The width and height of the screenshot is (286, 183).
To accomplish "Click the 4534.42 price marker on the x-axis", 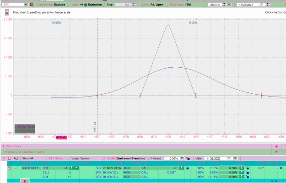I will pyautogui.click(x=61, y=137).
